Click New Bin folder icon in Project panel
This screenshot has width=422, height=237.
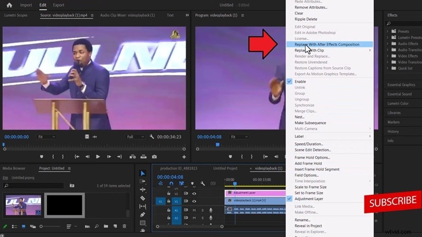coord(106,226)
